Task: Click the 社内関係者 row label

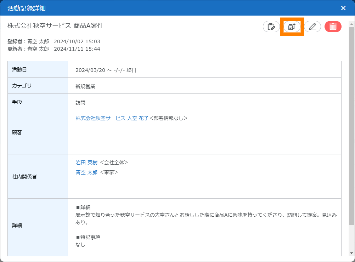Action: 24,176
